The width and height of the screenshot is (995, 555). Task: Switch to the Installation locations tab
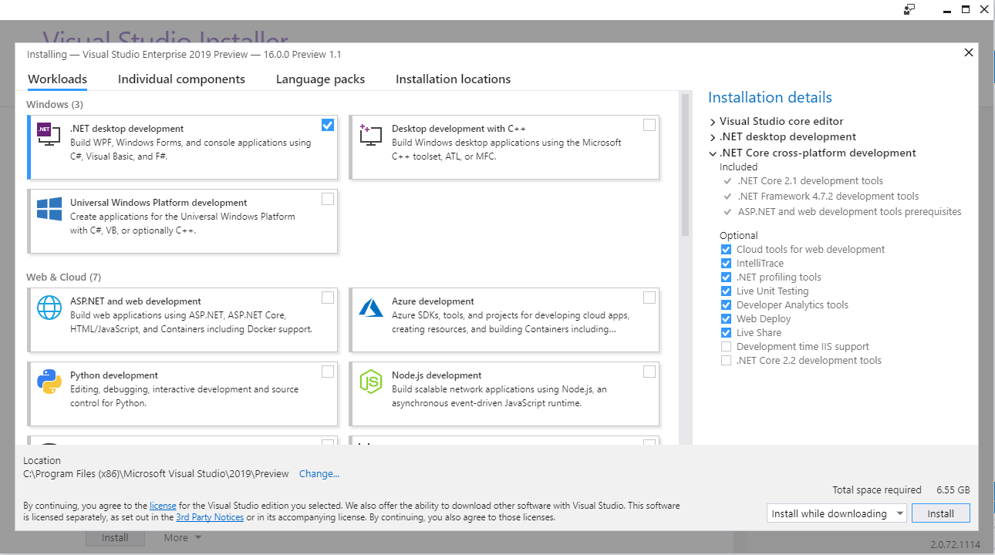tap(453, 79)
